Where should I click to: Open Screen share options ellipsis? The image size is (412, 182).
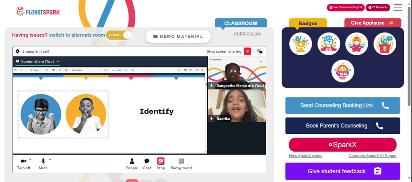pos(57,61)
